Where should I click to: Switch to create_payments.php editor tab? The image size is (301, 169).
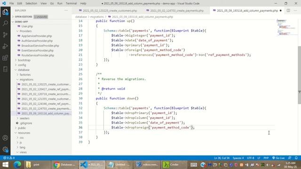175,10
